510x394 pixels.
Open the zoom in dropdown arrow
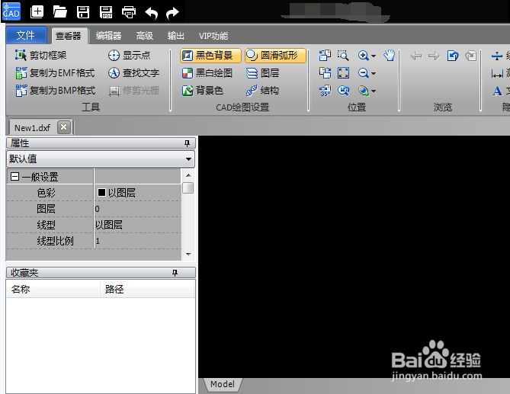(x=374, y=56)
